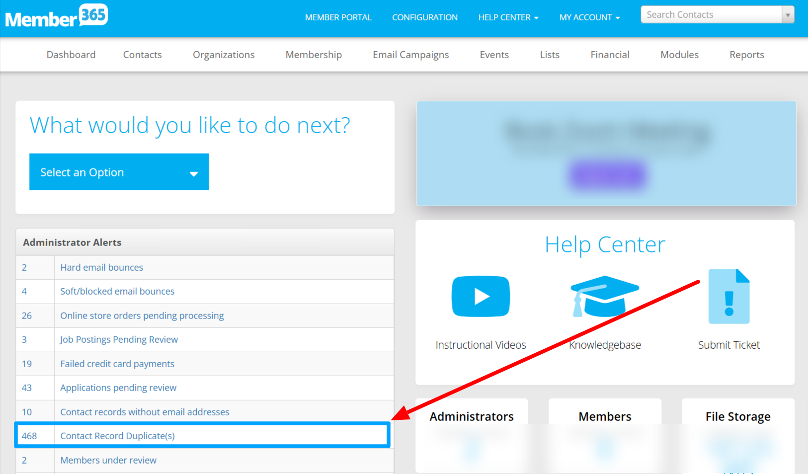
Task: Expand the Help Center menu
Action: pyautogui.click(x=508, y=17)
